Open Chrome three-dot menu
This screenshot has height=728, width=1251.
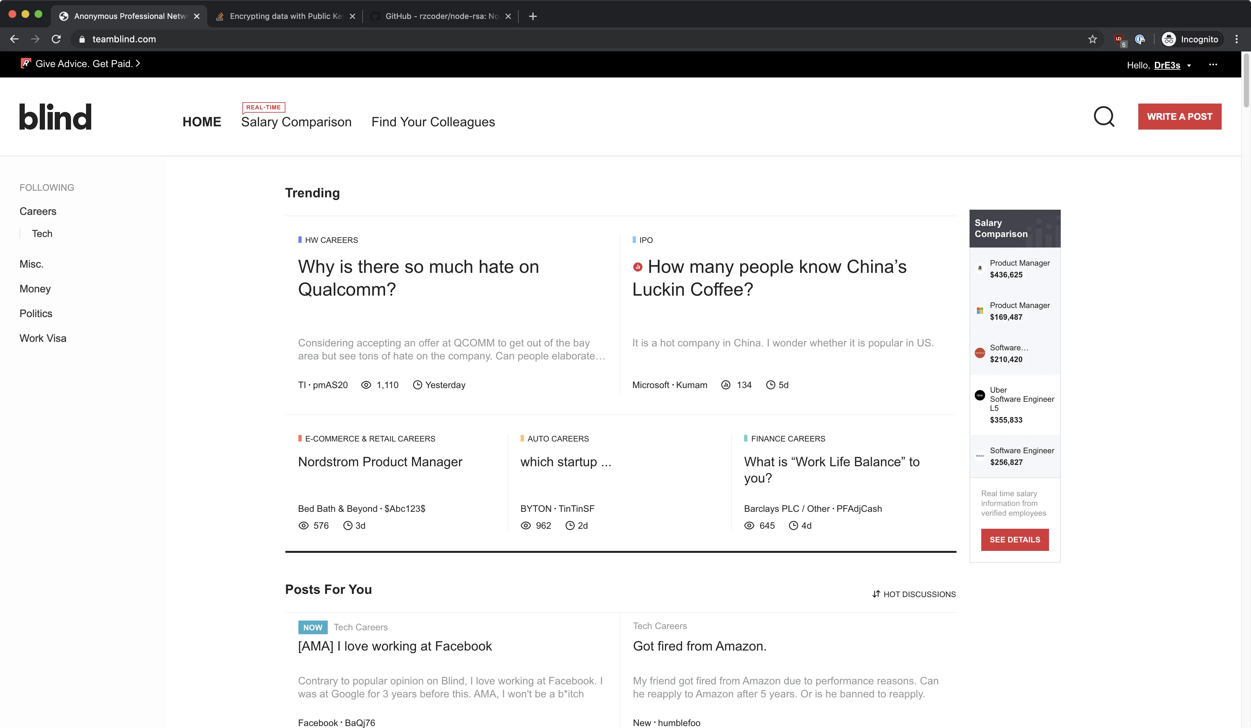click(x=1236, y=39)
